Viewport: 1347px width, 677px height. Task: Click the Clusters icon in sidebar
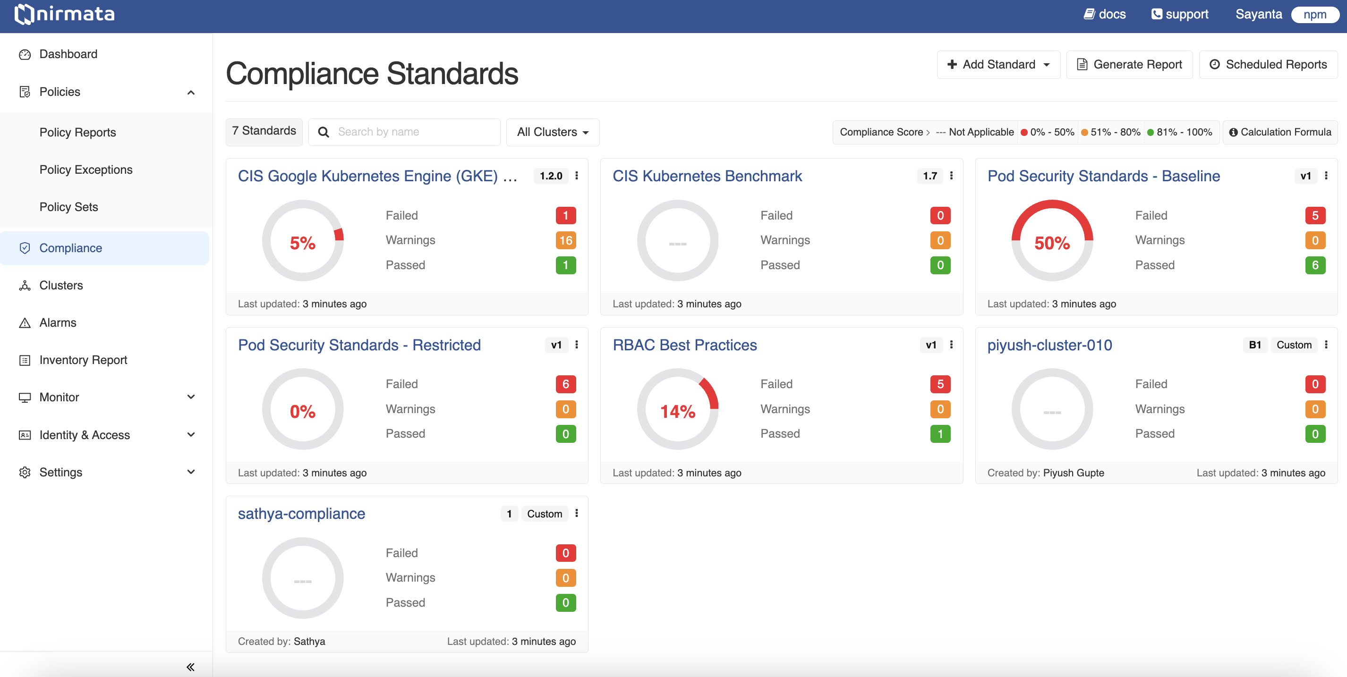[x=25, y=286]
